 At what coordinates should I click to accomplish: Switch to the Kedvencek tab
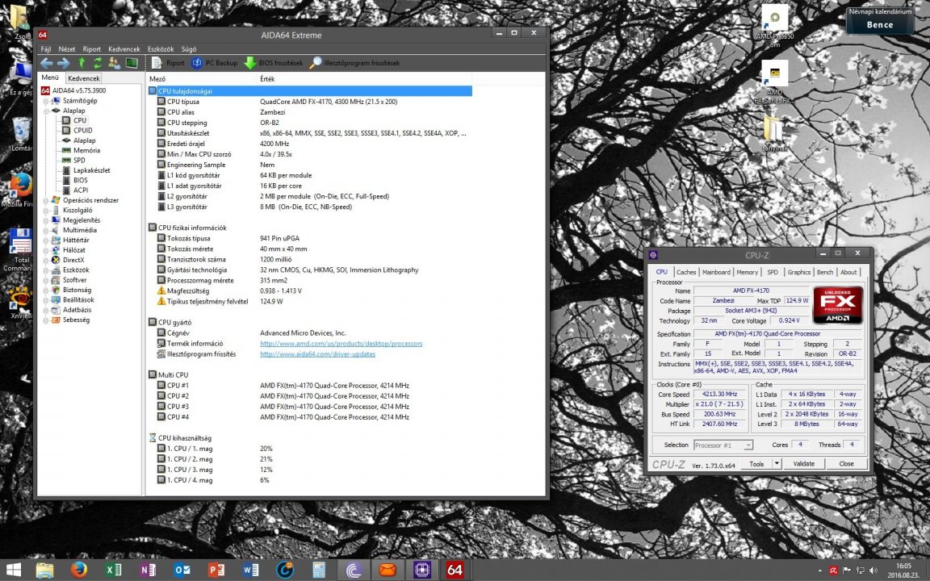pos(84,78)
